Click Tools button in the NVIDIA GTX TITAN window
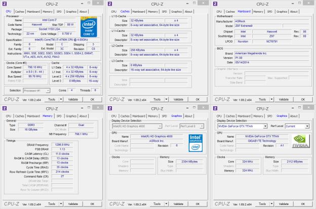 262,204
